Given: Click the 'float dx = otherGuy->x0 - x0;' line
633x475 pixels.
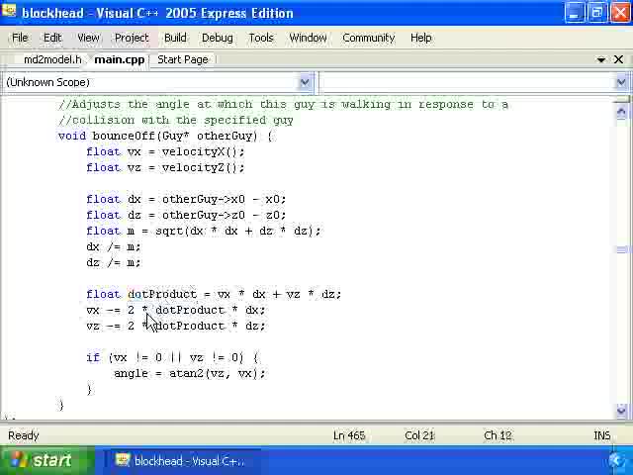Looking at the screenshot, I should click(186, 199).
